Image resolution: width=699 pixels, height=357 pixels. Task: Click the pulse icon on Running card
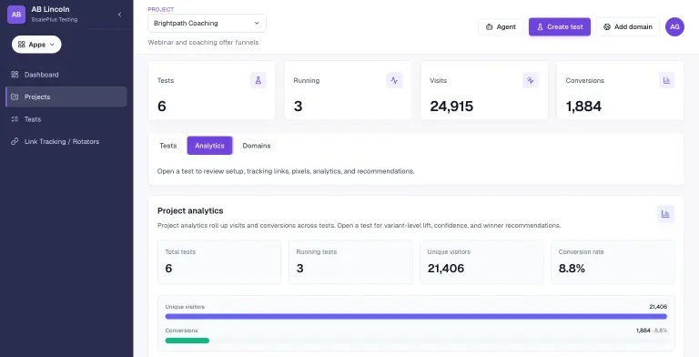click(x=394, y=80)
